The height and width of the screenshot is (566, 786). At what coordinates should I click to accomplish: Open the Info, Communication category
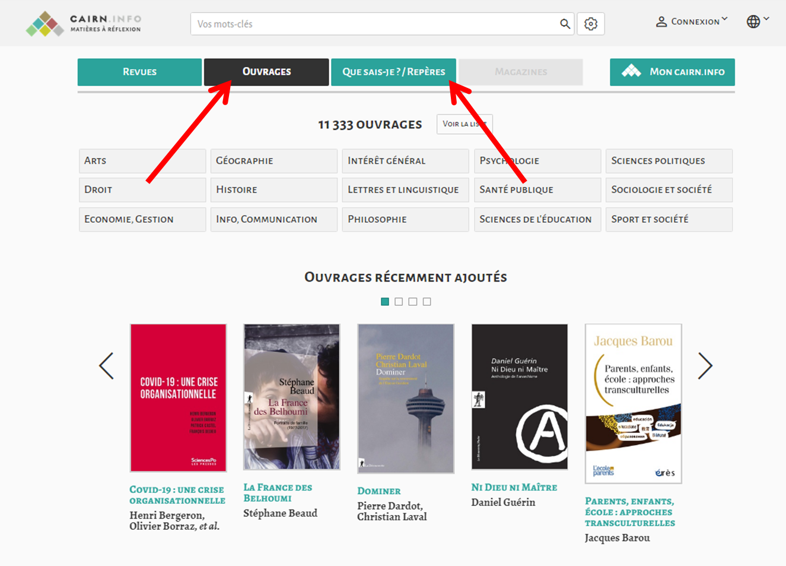point(274,219)
